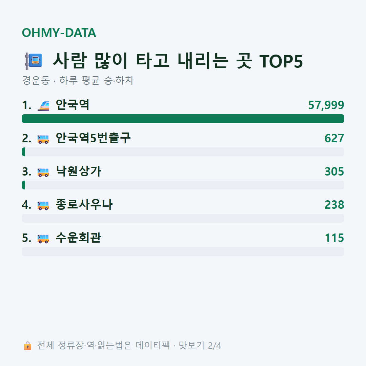Click the bus icon beside 수운회관
The image size is (366, 366).
pyautogui.click(x=43, y=239)
